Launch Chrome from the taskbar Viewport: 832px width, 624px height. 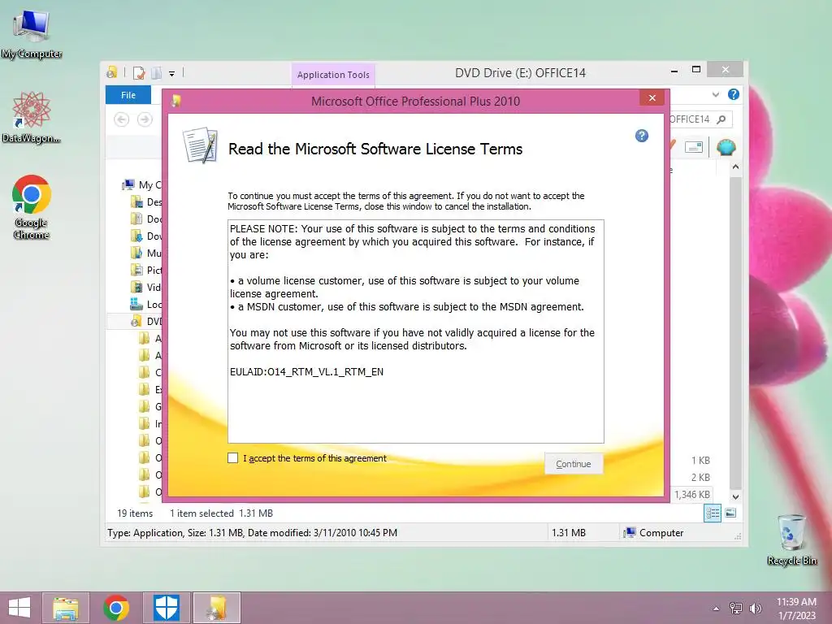[x=116, y=608]
